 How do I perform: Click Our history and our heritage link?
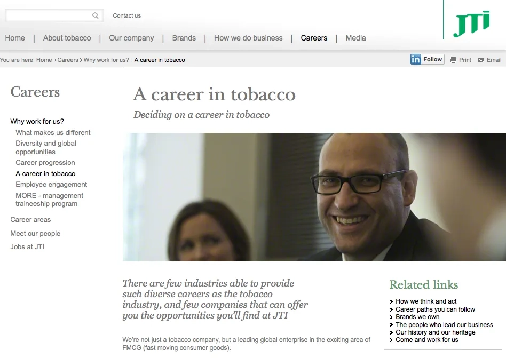pos(435,332)
